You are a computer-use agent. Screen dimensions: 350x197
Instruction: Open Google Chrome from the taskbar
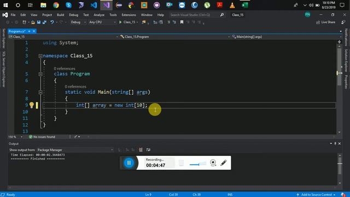(56, 5)
